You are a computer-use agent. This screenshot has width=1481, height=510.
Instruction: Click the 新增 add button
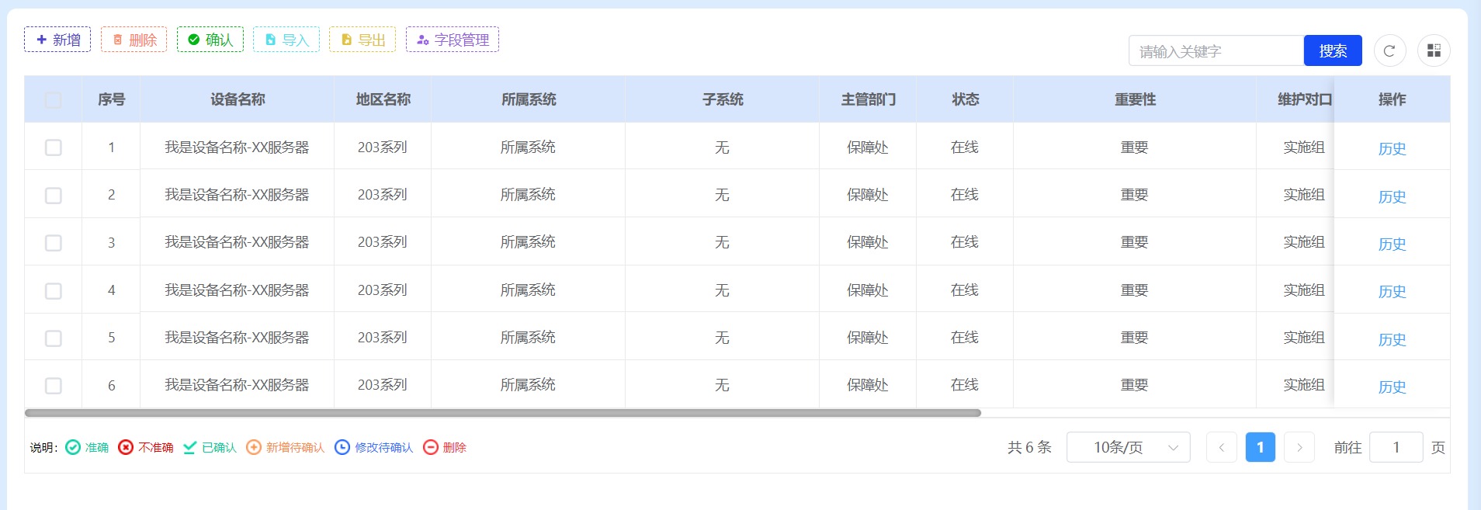tap(57, 40)
